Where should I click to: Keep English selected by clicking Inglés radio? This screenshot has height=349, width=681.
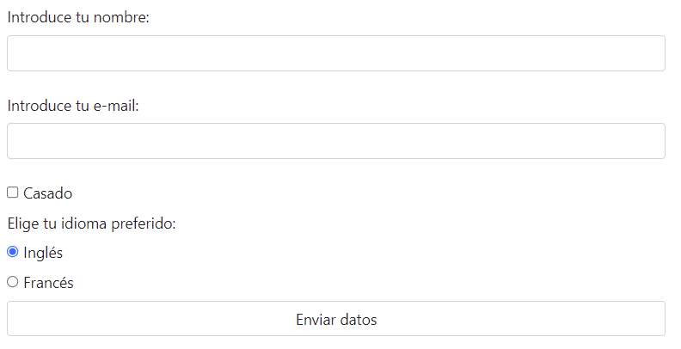[13, 252]
